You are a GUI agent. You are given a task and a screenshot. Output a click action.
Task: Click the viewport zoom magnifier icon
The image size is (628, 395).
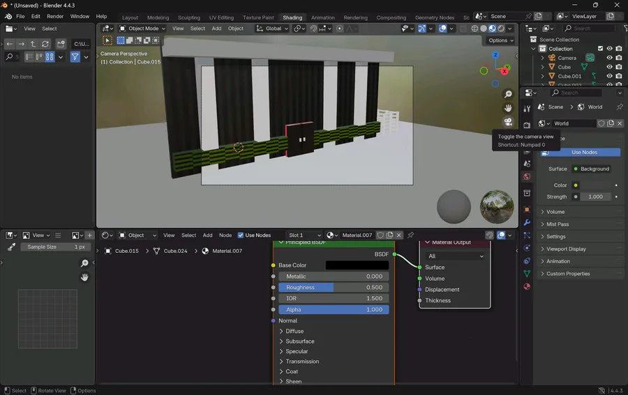[x=508, y=94]
